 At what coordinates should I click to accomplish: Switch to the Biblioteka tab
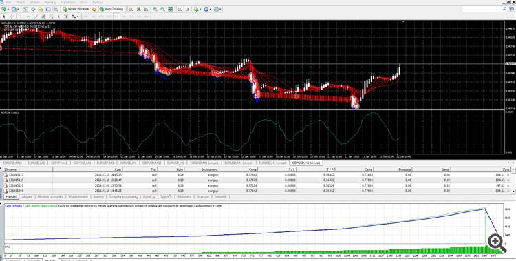[184, 197]
